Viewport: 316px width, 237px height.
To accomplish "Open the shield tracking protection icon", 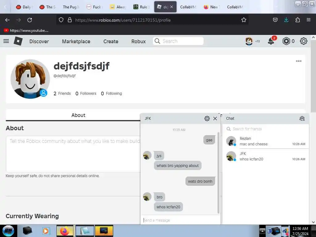I will click(x=61, y=20).
